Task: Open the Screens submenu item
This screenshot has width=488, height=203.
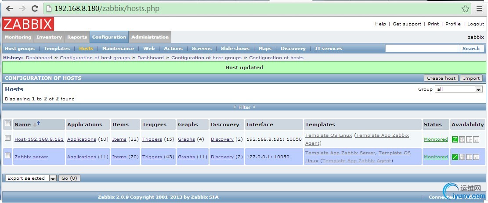Action: (202, 49)
